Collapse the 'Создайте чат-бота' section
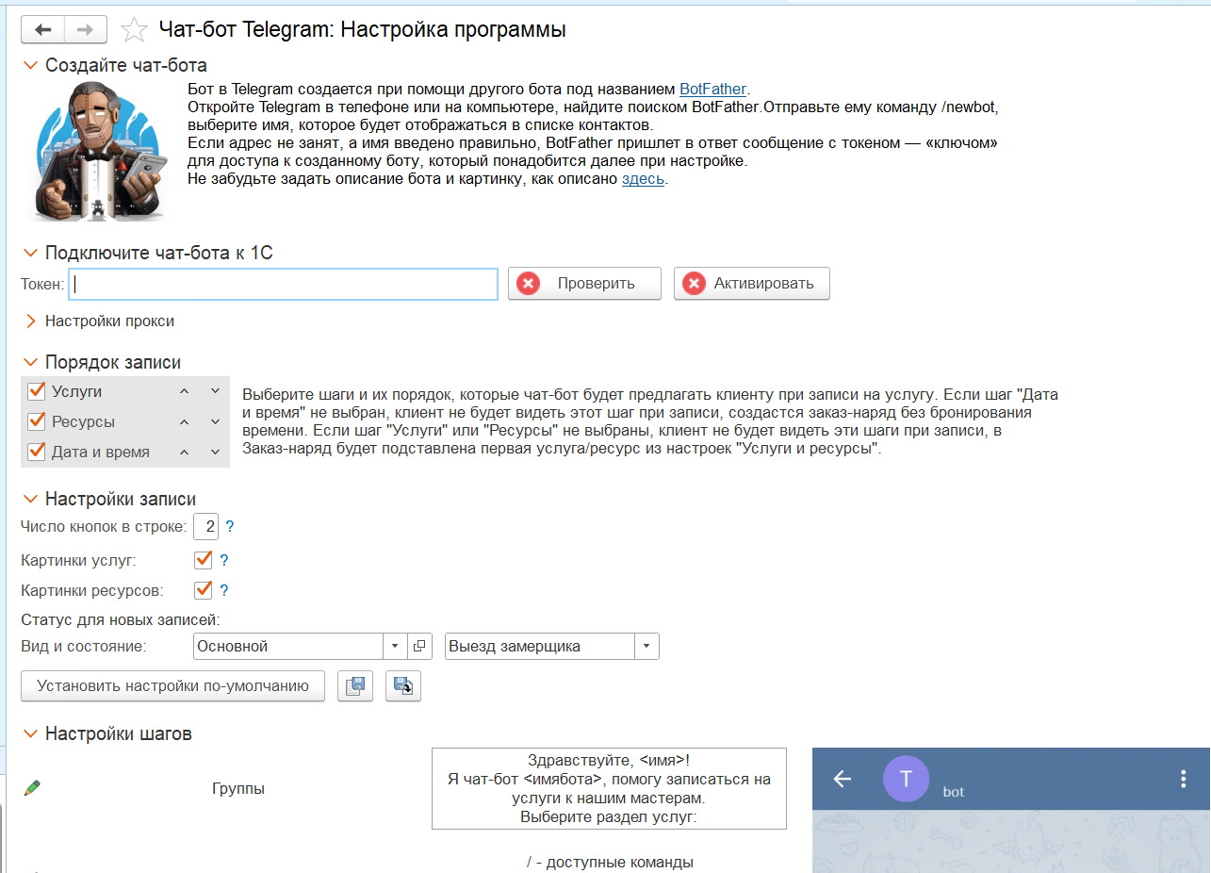The height and width of the screenshot is (873, 1211). pos(32,66)
